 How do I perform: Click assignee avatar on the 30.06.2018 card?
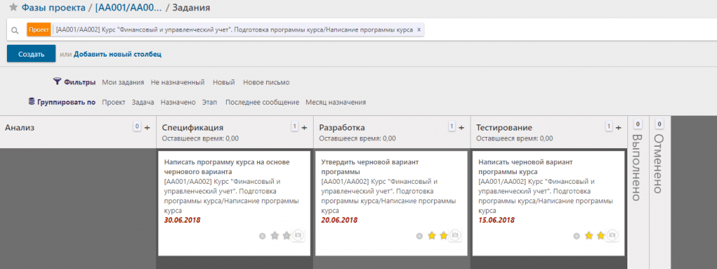click(x=298, y=235)
